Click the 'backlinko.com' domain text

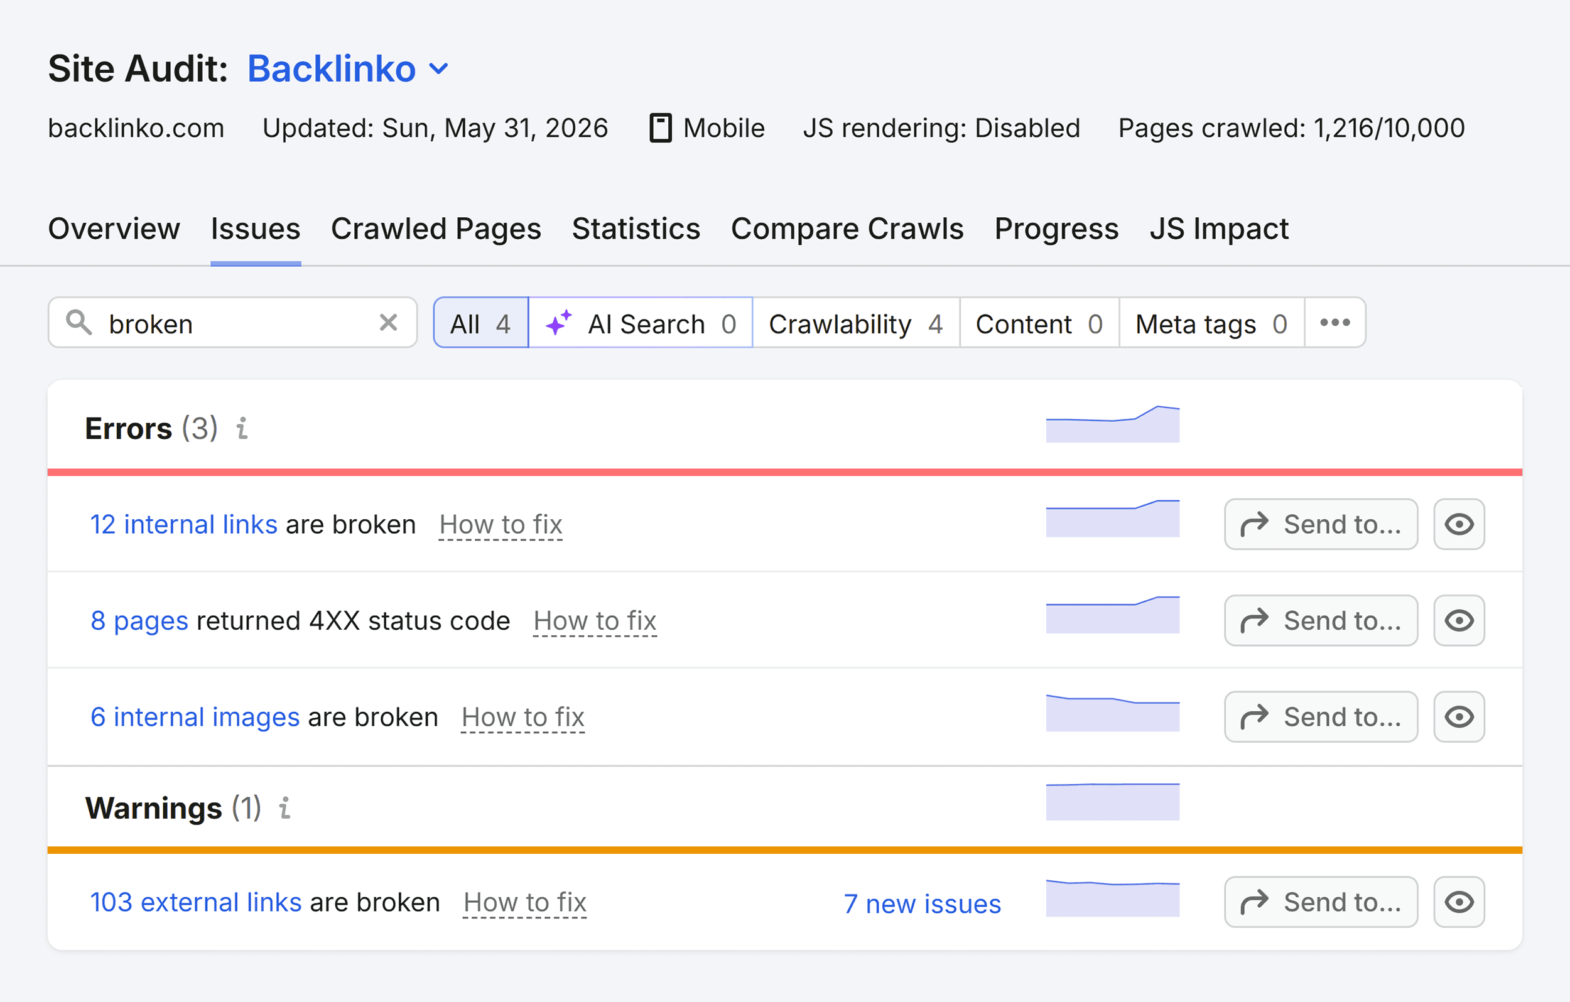click(x=136, y=128)
